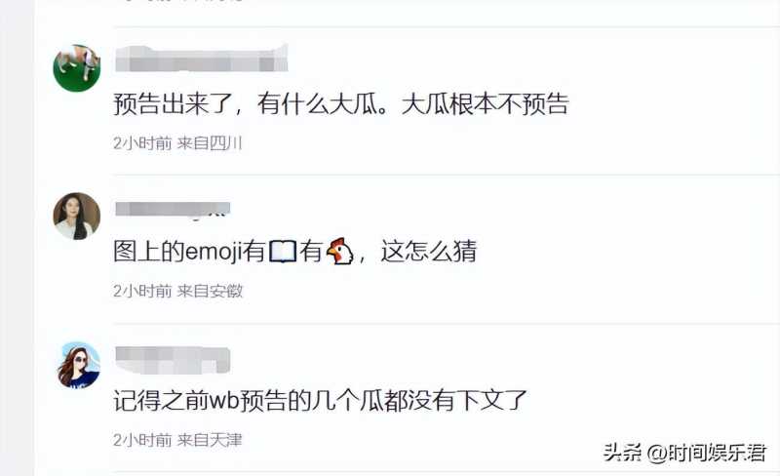The width and height of the screenshot is (780, 476).
Task: Open the cartoon girl avatar with sunglasses
Action: click(78, 365)
